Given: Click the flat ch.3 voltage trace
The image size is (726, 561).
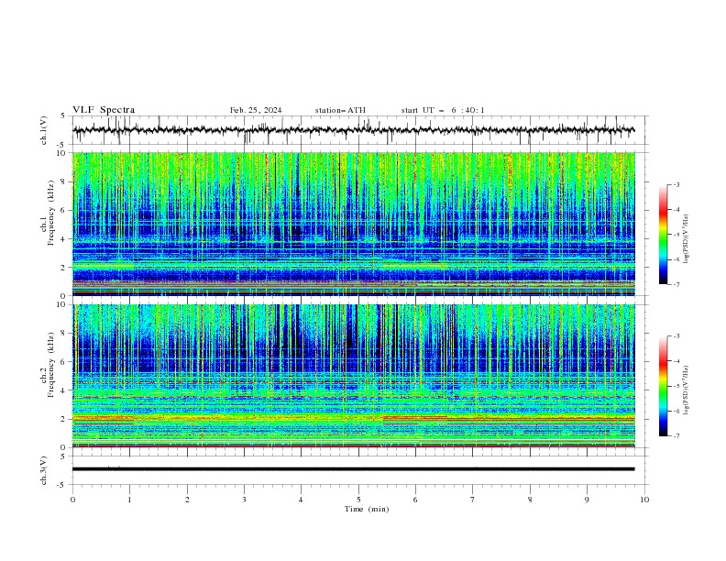Looking at the screenshot, I should pyautogui.click(x=353, y=469).
